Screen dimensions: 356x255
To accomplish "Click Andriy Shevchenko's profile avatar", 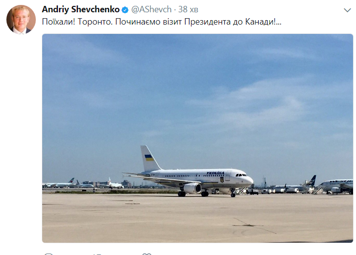I will pos(21,20).
